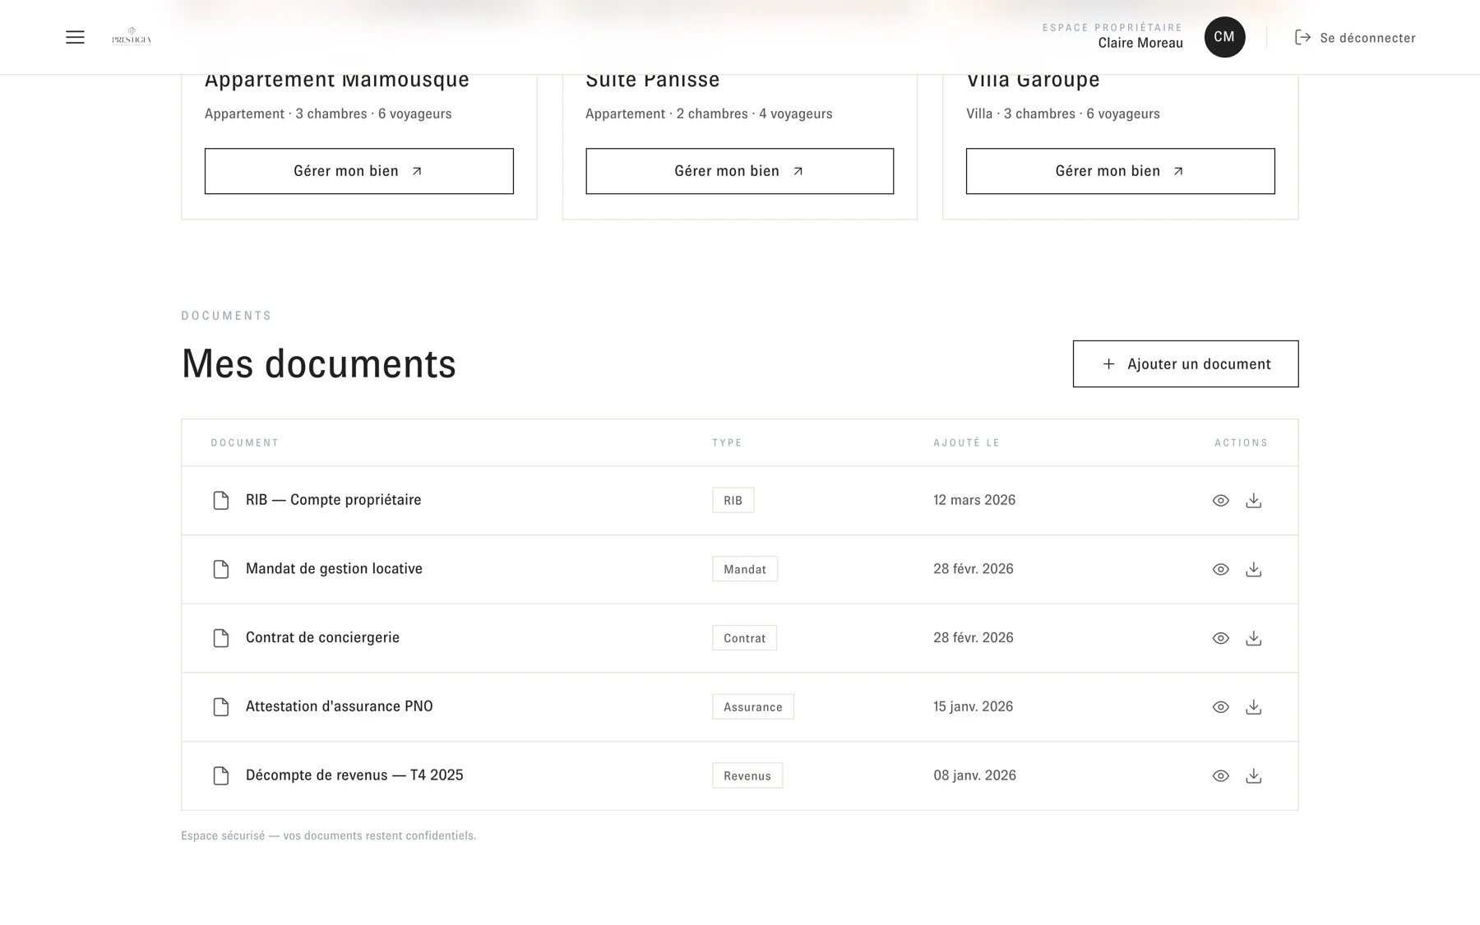The image size is (1480, 925).
Task: View the Mandat de gestion locative document
Action: click(1220, 570)
